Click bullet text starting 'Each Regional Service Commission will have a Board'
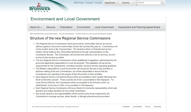This screenshot has width=191, height=112. pos(76,89)
